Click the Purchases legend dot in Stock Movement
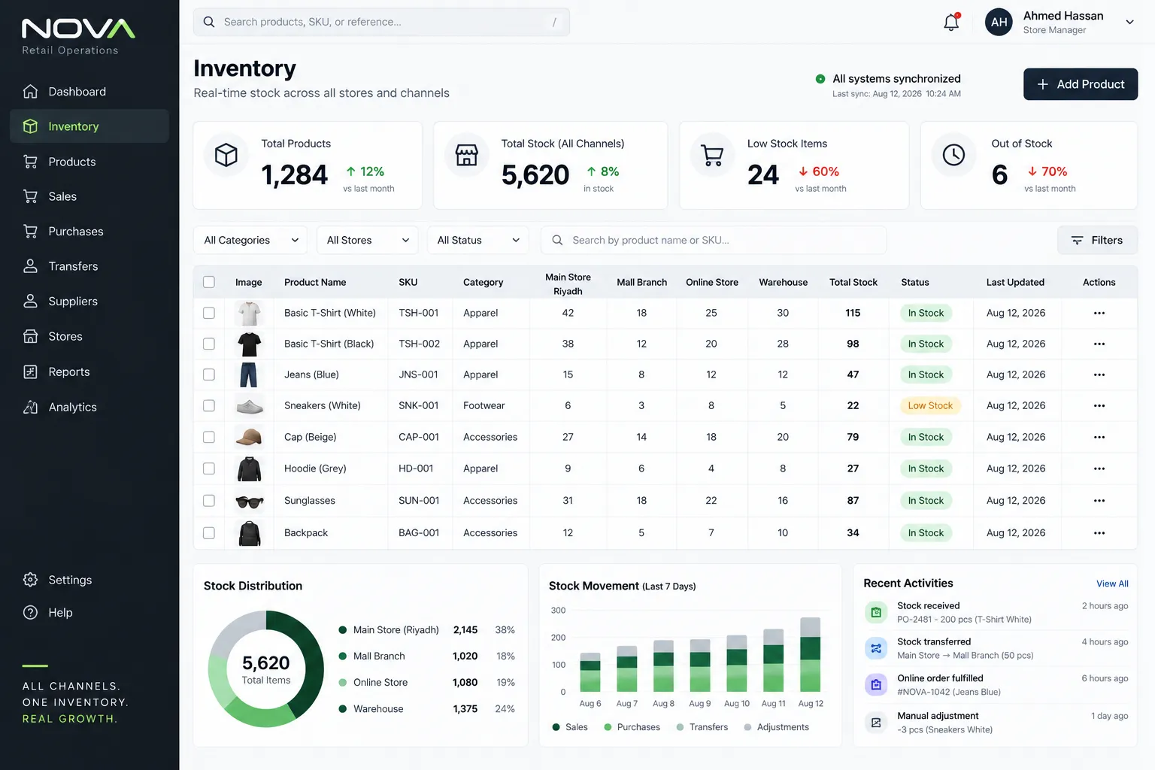The height and width of the screenshot is (770, 1155). (x=608, y=727)
